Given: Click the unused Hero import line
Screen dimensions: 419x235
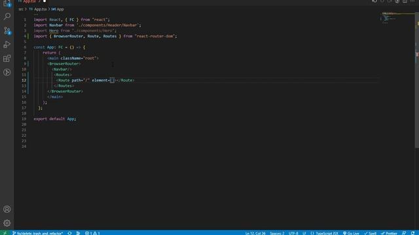Looking at the screenshot, I should pyautogui.click(x=75, y=31).
